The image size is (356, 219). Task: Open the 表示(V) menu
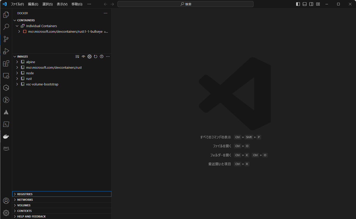click(62, 4)
